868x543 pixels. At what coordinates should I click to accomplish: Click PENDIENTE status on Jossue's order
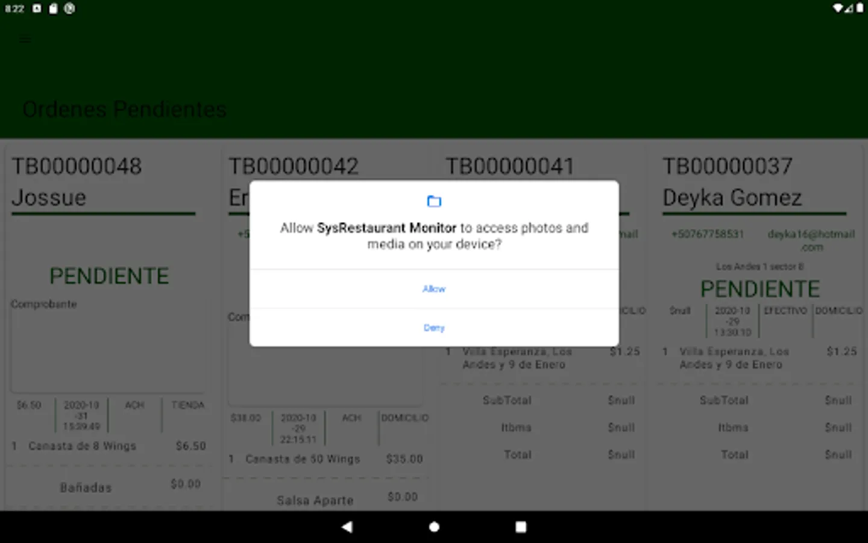pyautogui.click(x=109, y=276)
